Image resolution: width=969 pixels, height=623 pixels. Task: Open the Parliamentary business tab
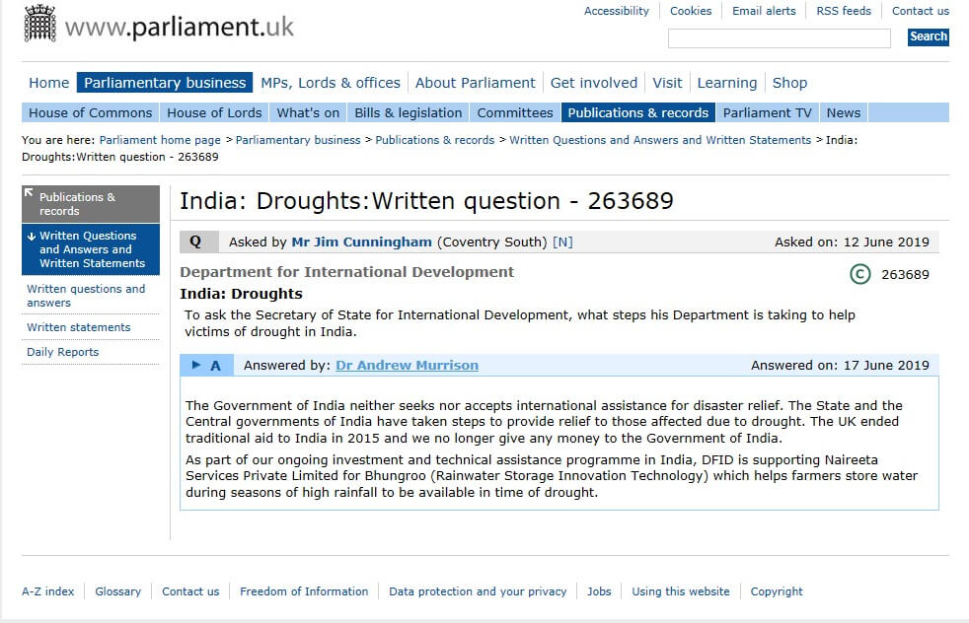165,83
